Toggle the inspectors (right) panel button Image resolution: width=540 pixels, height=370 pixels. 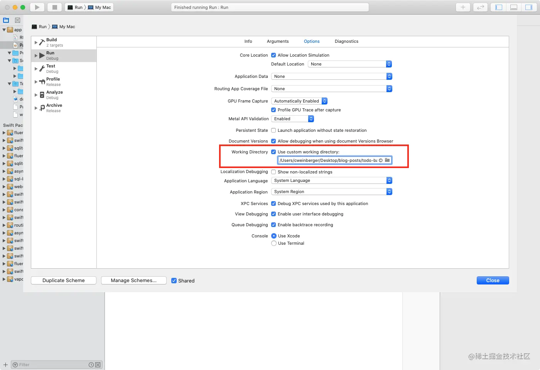tap(529, 7)
